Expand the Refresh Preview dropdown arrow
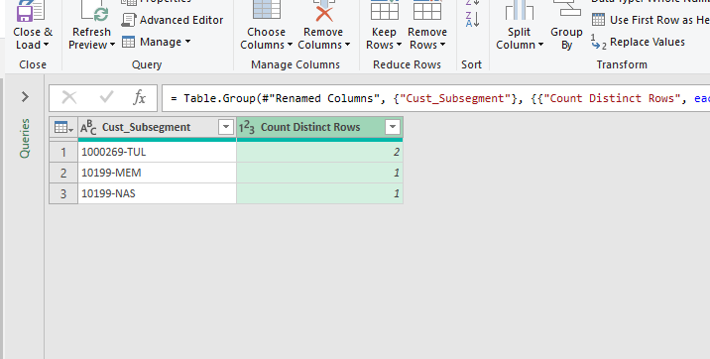 tap(112, 45)
